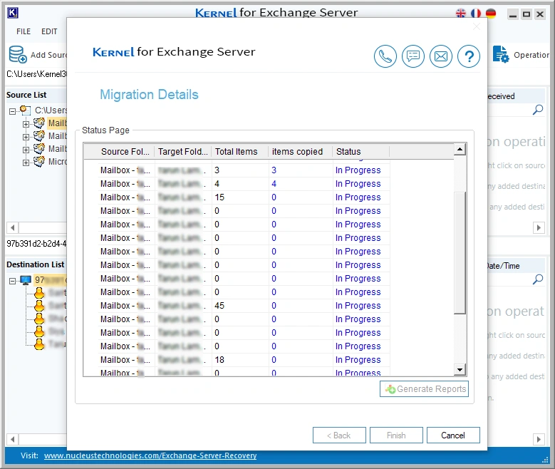
Task: Collapse the destination server node
Action: pos(12,282)
